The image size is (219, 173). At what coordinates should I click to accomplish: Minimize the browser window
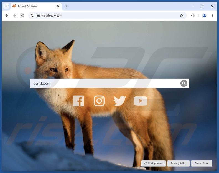click(192, 6)
